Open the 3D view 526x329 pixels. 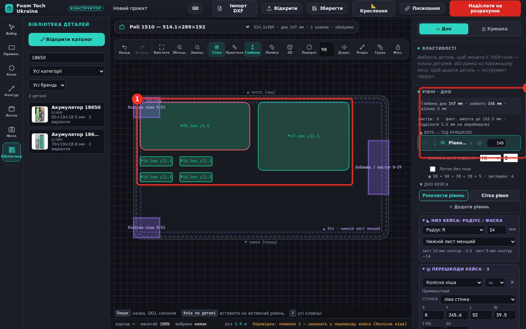click(290, 49)
